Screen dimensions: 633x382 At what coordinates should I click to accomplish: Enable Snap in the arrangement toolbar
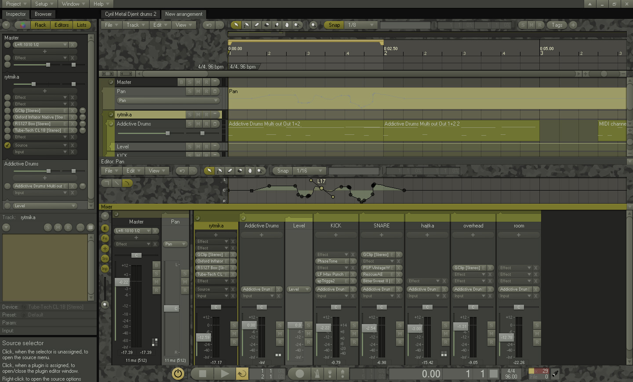tap(334, 25)
